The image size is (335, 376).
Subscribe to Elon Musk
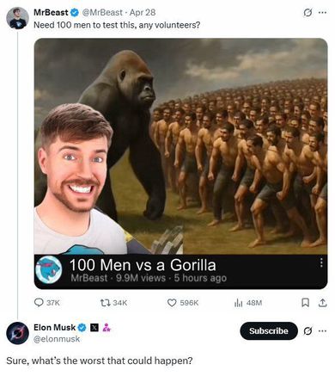pyautogui.click(x=269, y=331)
